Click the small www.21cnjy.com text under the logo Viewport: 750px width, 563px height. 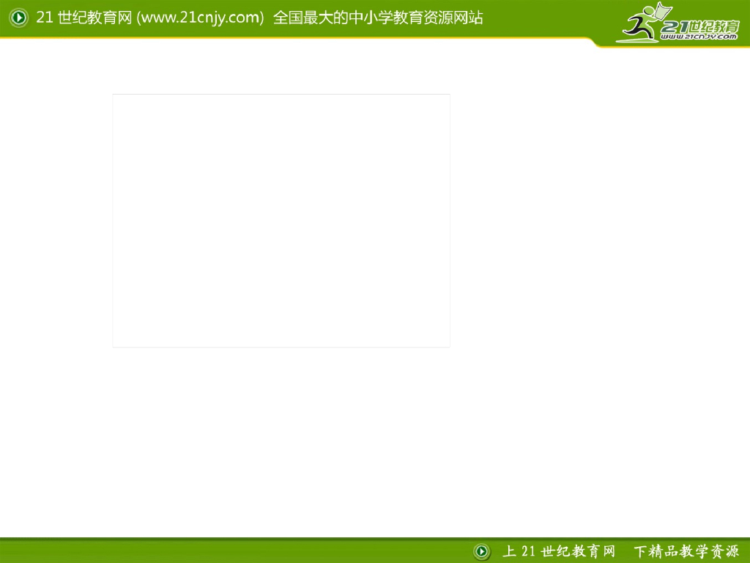click(x=699, y=37)
